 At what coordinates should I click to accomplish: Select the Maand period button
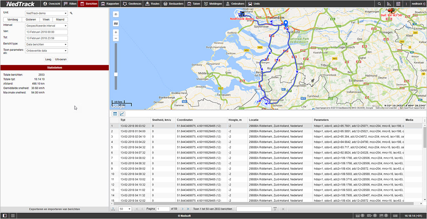(x=60, y=20)
